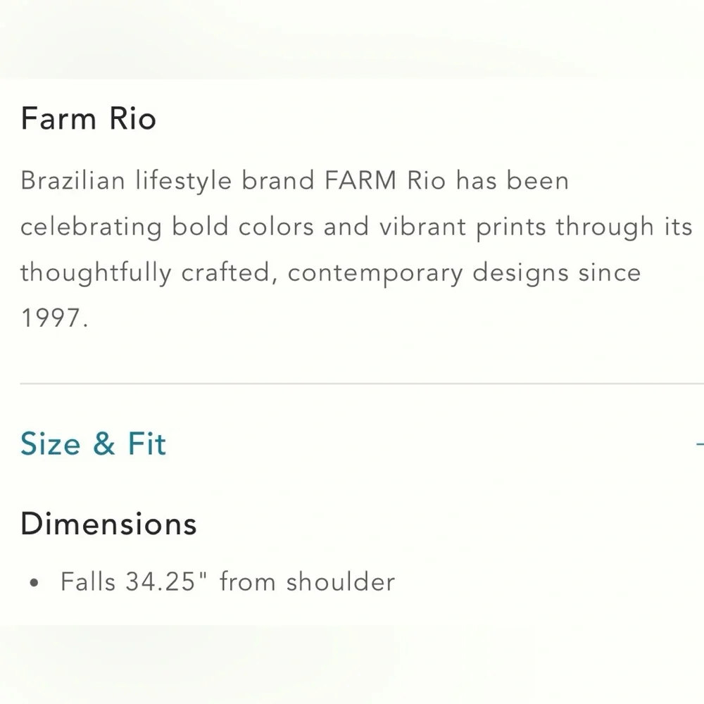Click the minus icon beside Size & Fit
Image resolution: width=704 pixels, height=704 pixels.
click(699, 444)
